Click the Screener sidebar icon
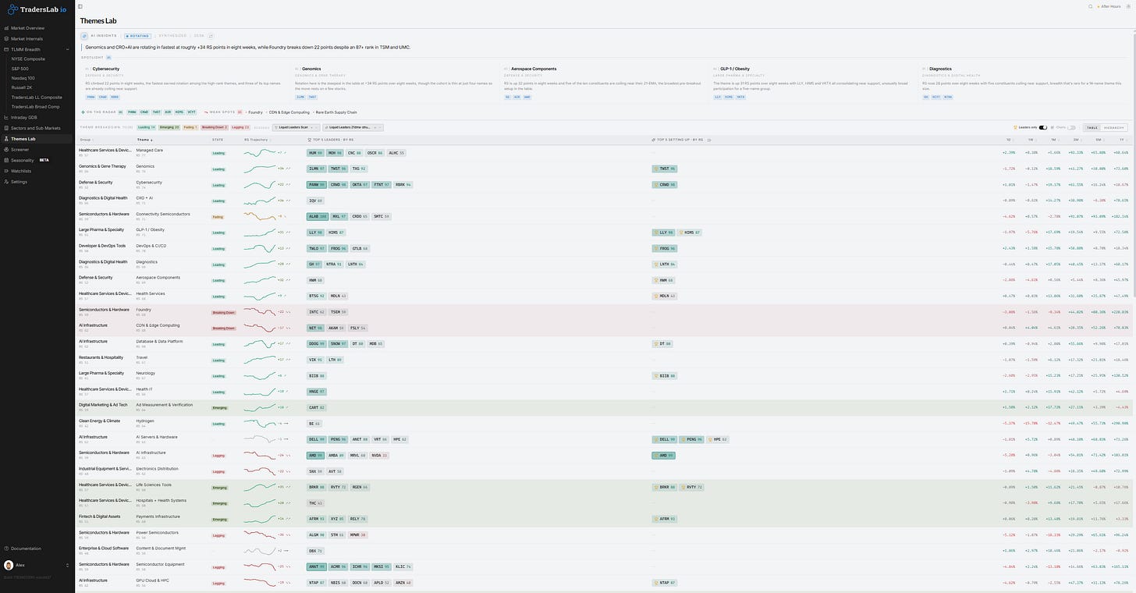This screenshot has height=593, width=1136. click(x=6, y=149)
